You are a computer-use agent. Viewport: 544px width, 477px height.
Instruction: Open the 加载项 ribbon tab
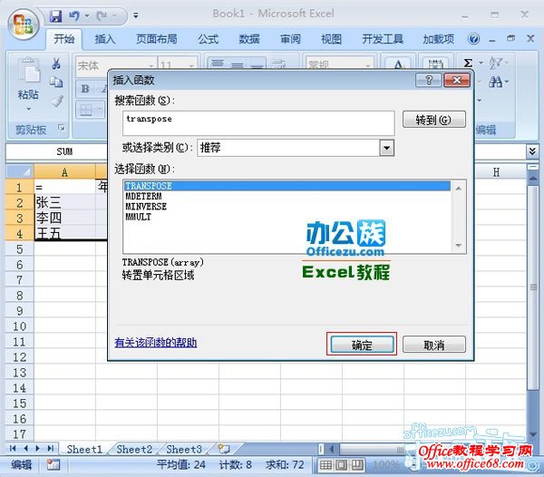tap(438, 39)
